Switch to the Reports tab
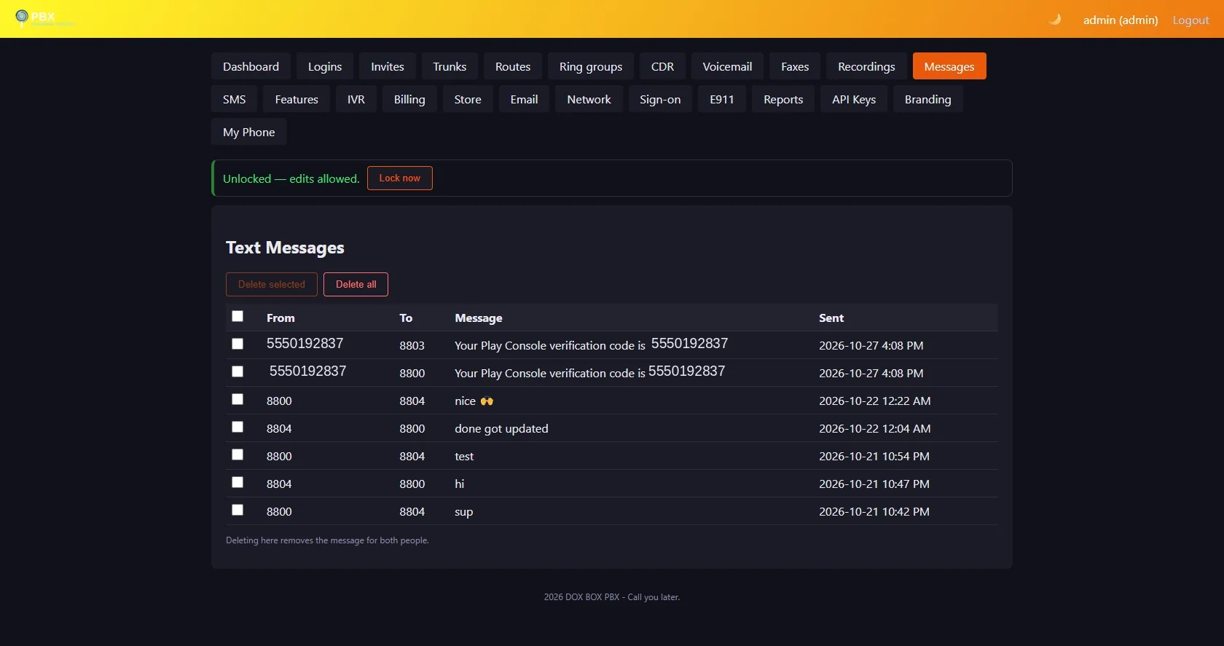 click(x=783, y=99)
